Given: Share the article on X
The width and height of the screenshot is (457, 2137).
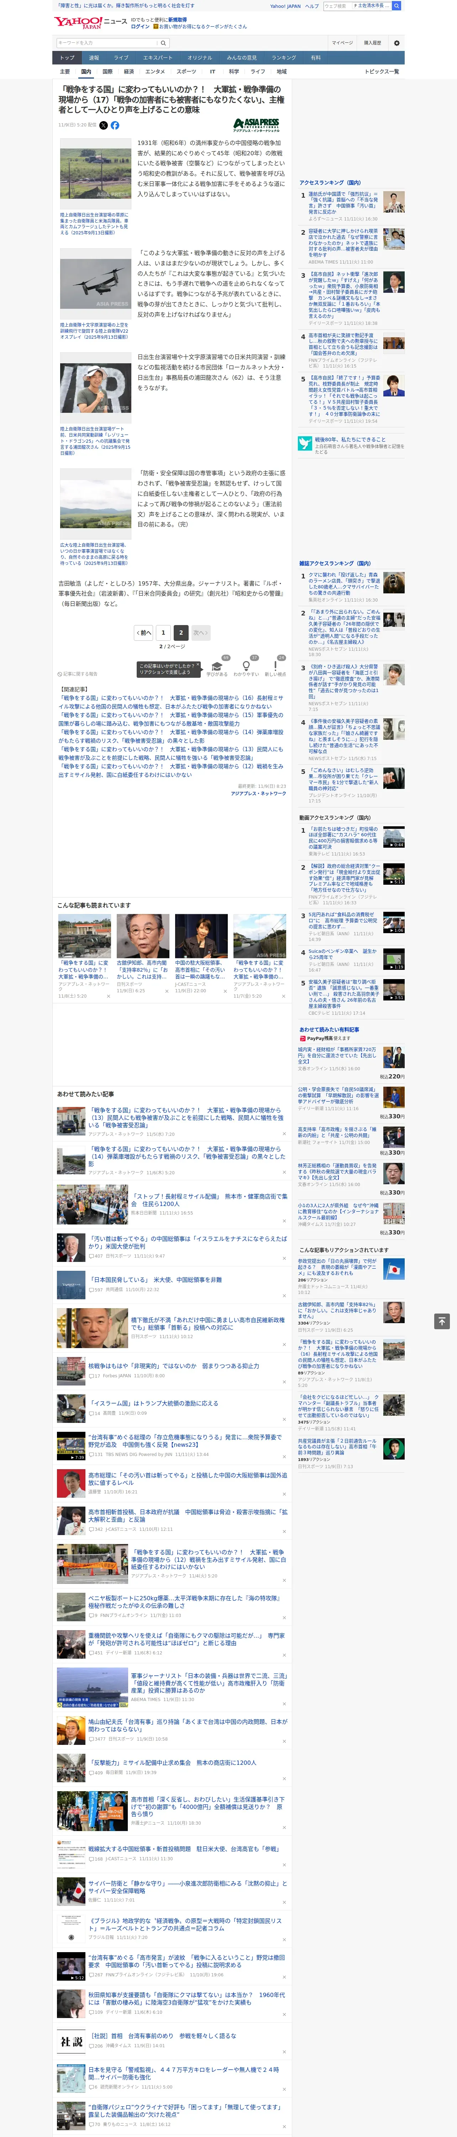Looking at the screenshot, I should [104, 125].
